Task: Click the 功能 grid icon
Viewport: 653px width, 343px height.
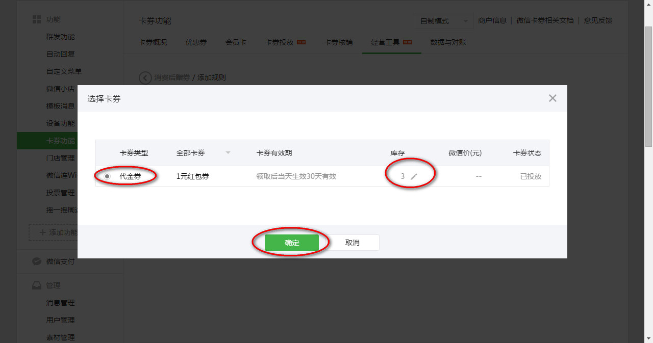Action: point(37,19)
